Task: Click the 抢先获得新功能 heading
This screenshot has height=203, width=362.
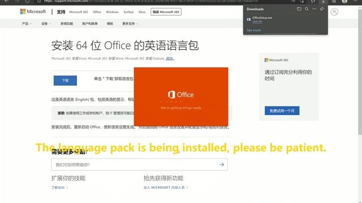Action: (x=163, y=178)
